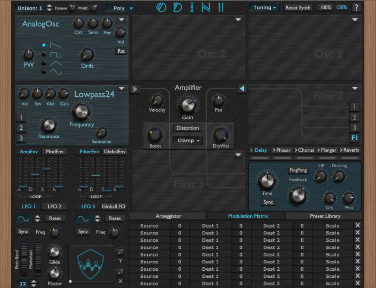
Task: Click the Amplifier left route play arrow
Action: coord(135,89)
